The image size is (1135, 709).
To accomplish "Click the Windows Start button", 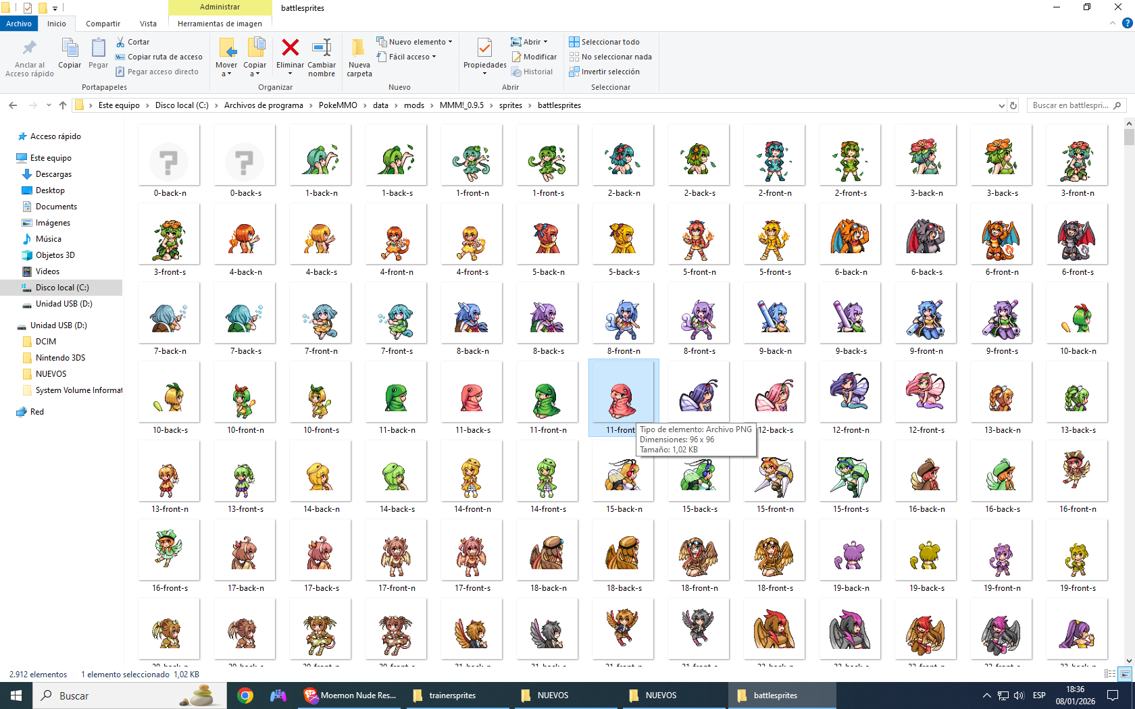I will coord(16,695).
